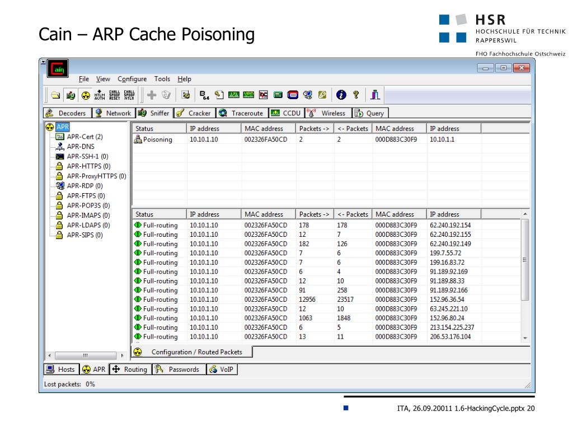The height and width of the screenshot is (430, 573).
Task: Open the View menu
Action: point(103,79)
